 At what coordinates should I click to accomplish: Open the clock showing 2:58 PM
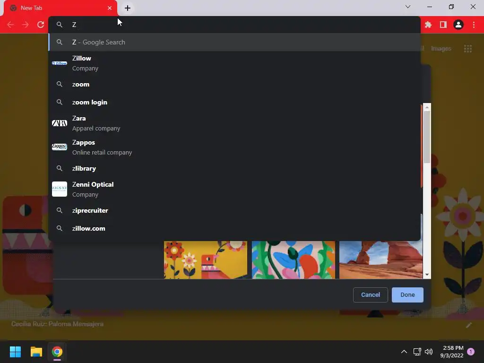coord(452,352)
